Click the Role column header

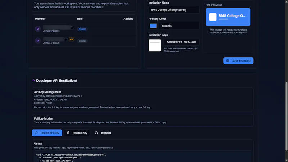(80, 19)
